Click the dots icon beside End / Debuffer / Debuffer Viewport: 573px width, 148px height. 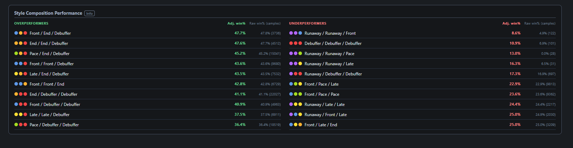pos(21,94)
